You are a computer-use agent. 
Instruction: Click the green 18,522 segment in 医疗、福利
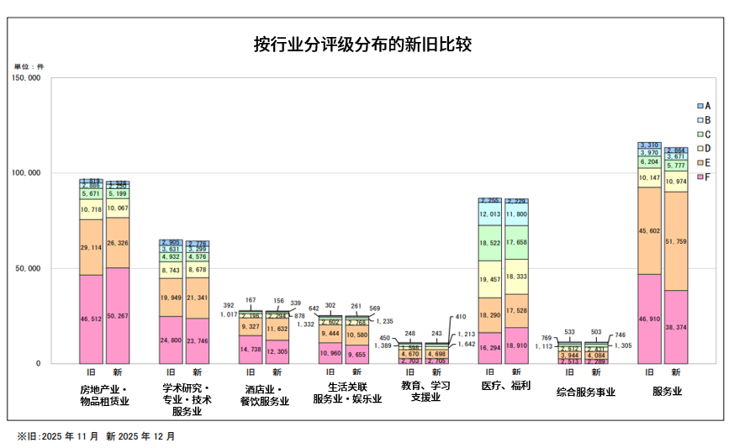489,243
